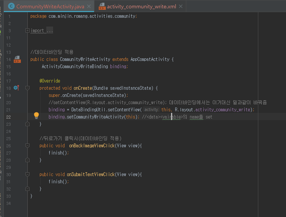Image resolution: width=286 pixels, height=217 pixels.
Task: Click the folded import ellipsis placeholder
Action: pos(50,31)
